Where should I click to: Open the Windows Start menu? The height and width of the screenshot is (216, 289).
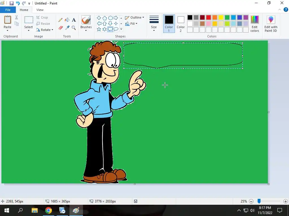point(7,210)
